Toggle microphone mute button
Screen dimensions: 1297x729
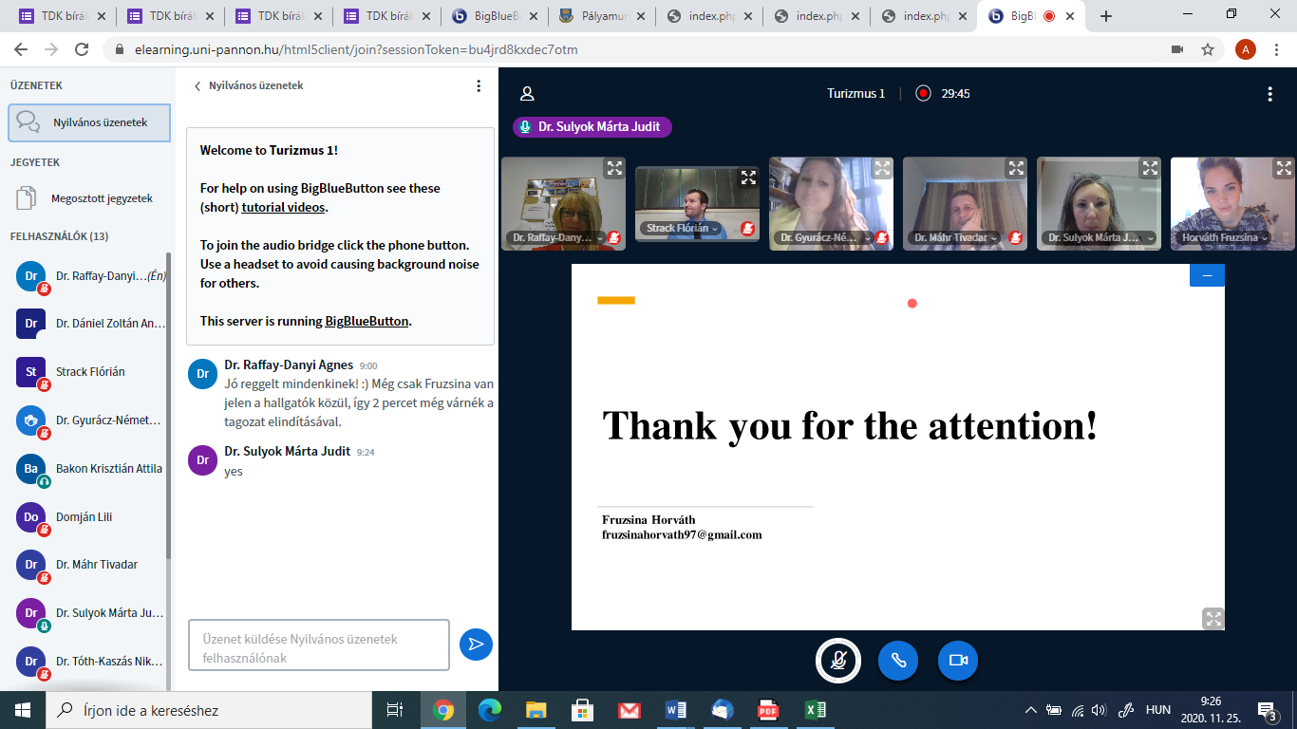tap(838, 661)
